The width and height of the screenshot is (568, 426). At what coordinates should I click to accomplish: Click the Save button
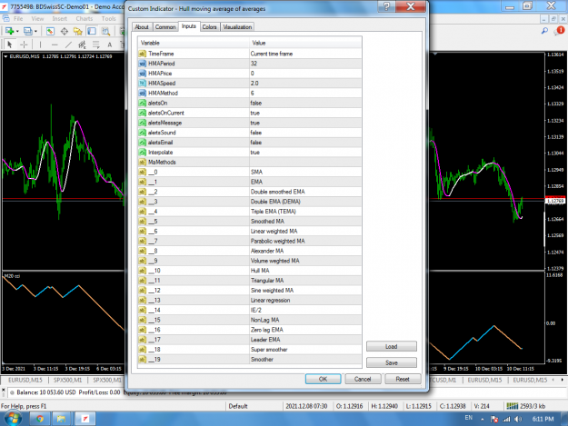(391, 362)
